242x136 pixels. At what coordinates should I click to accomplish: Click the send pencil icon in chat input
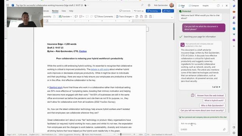(224, 129)
